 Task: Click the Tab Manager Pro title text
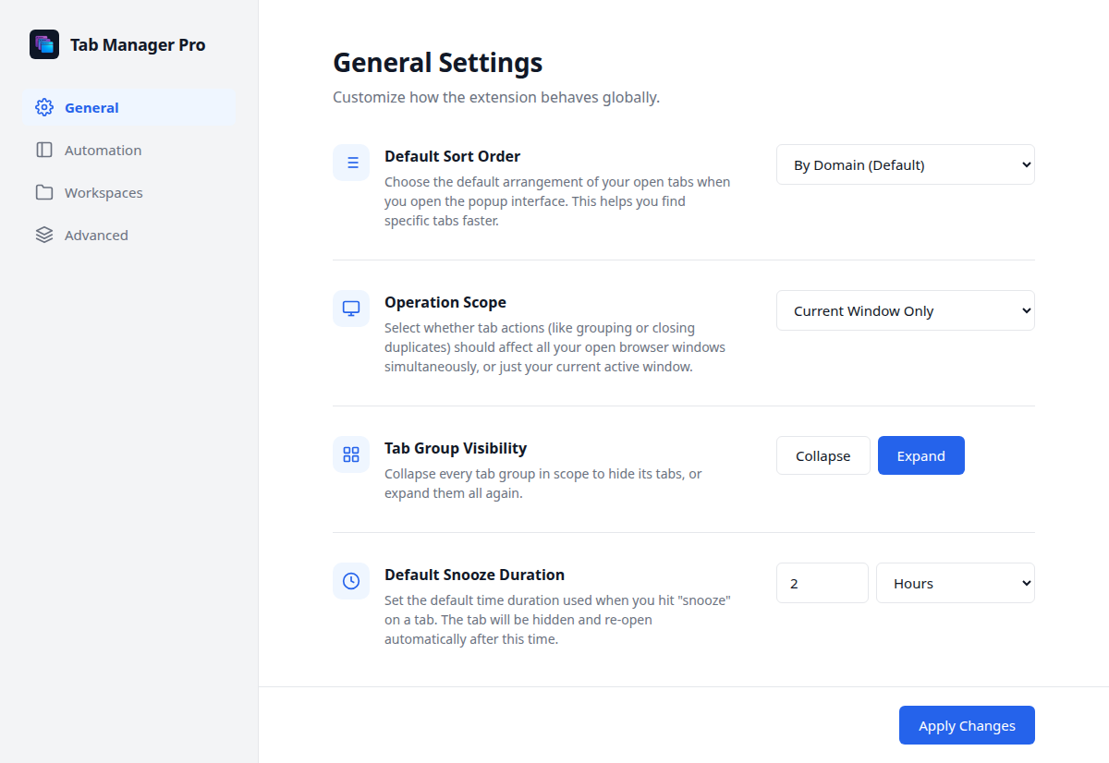tap(138, 44)
